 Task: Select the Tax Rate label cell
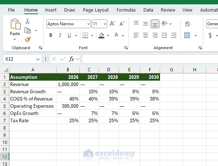coord(33,120)
